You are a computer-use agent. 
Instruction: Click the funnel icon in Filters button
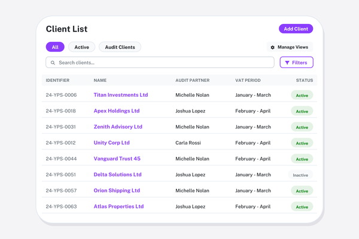(x=287, y=63)
